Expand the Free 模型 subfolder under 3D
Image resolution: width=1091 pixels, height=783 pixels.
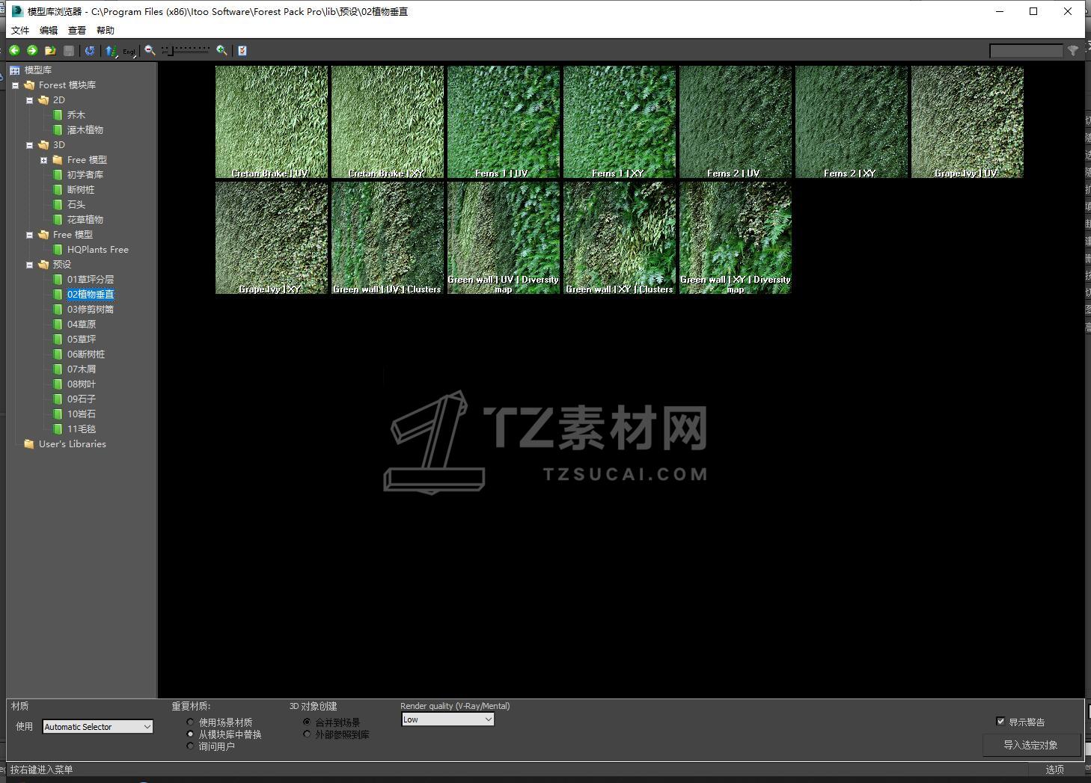point(43,160)
